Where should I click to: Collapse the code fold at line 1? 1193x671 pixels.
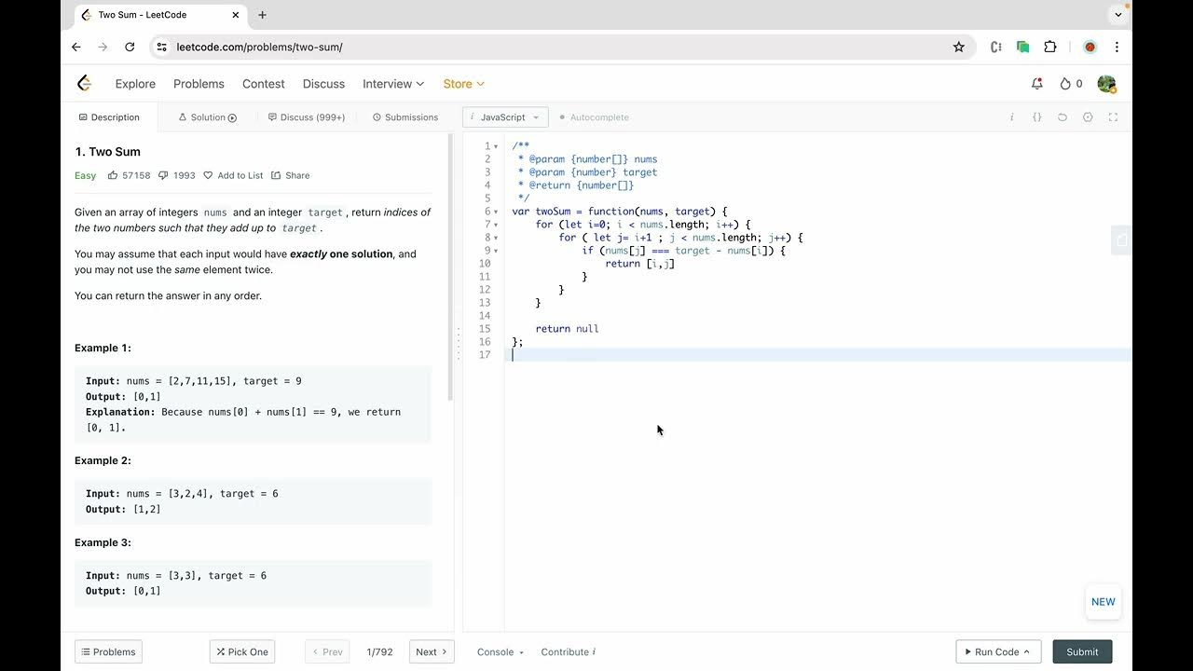point(497,147)
